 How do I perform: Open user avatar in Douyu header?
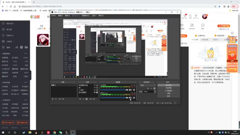205,16
